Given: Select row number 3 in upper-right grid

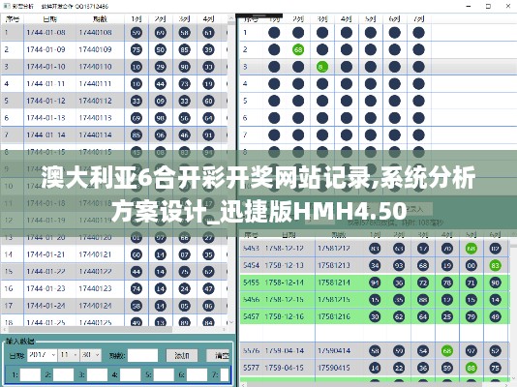Looking at the screenshot, I should tap(245, 67).
